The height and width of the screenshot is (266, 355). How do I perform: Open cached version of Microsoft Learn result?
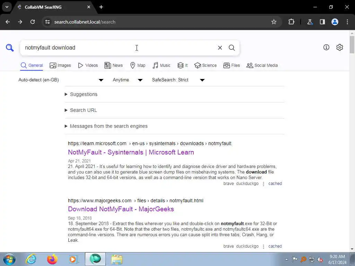[x=275, y=184]
